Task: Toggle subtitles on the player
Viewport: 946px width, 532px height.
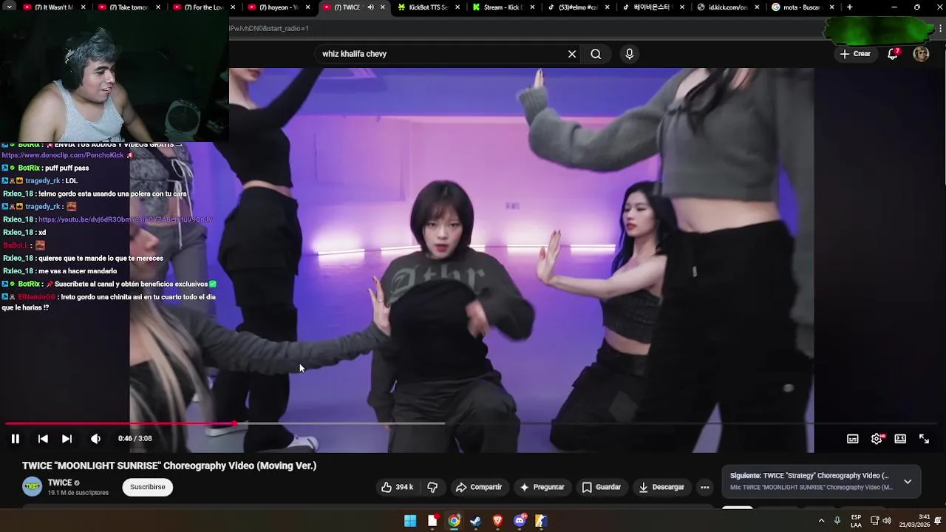Action: 853,439
